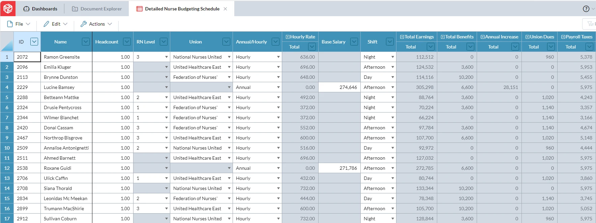
Task: Select row header number 9
Action: (x=7, y=138)
